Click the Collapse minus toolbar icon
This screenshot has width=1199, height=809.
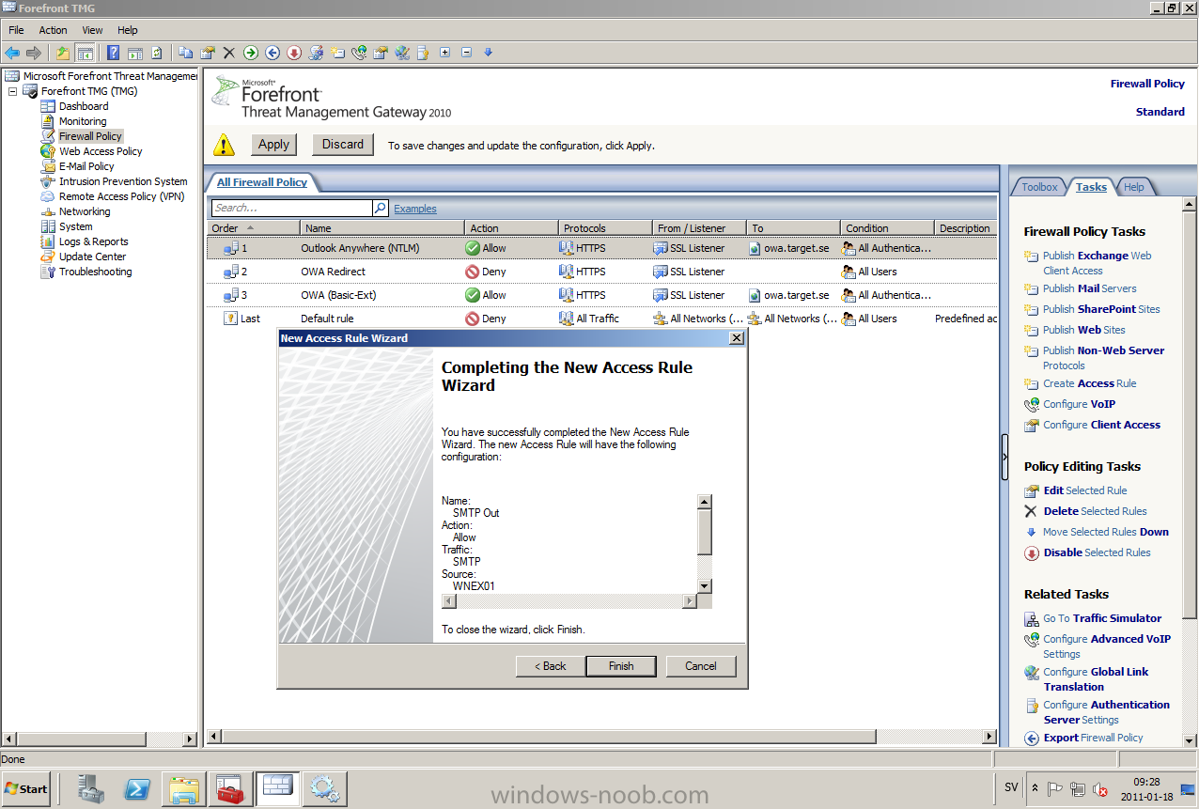point(467,53)
